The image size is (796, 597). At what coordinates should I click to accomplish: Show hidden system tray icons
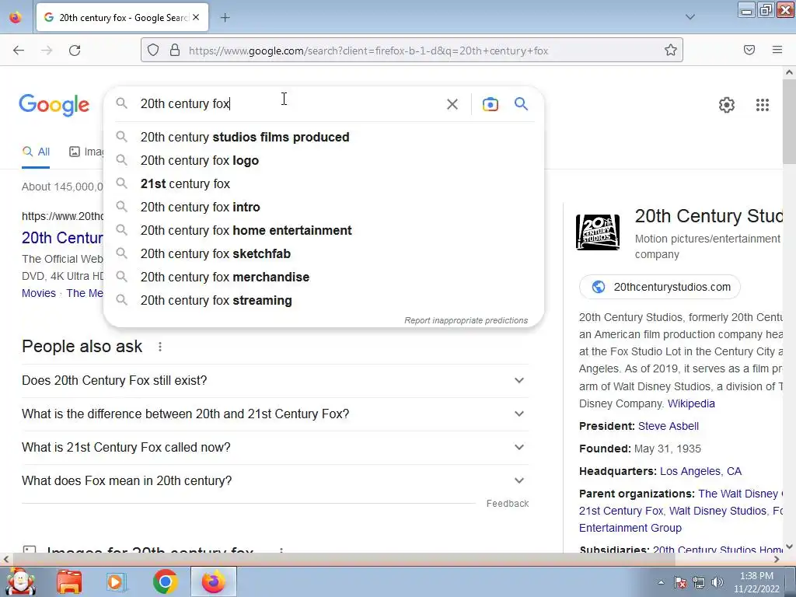click(x=661, y=582)
